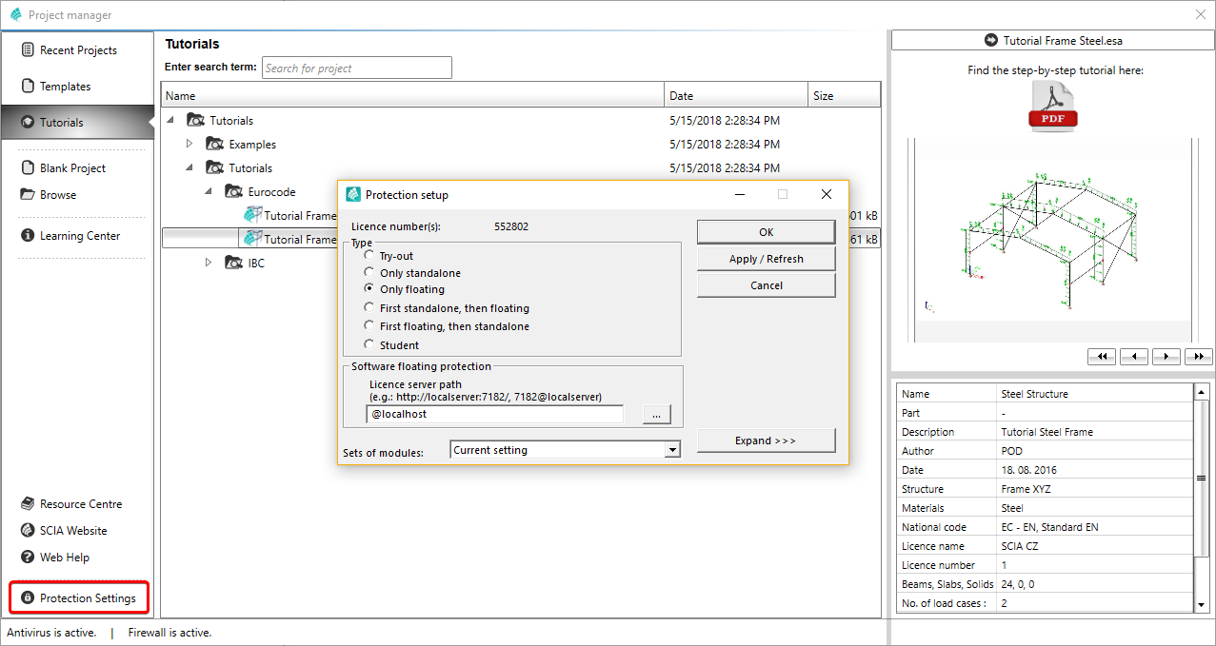Collapse the Eurocode folder node

coord(209,191)
